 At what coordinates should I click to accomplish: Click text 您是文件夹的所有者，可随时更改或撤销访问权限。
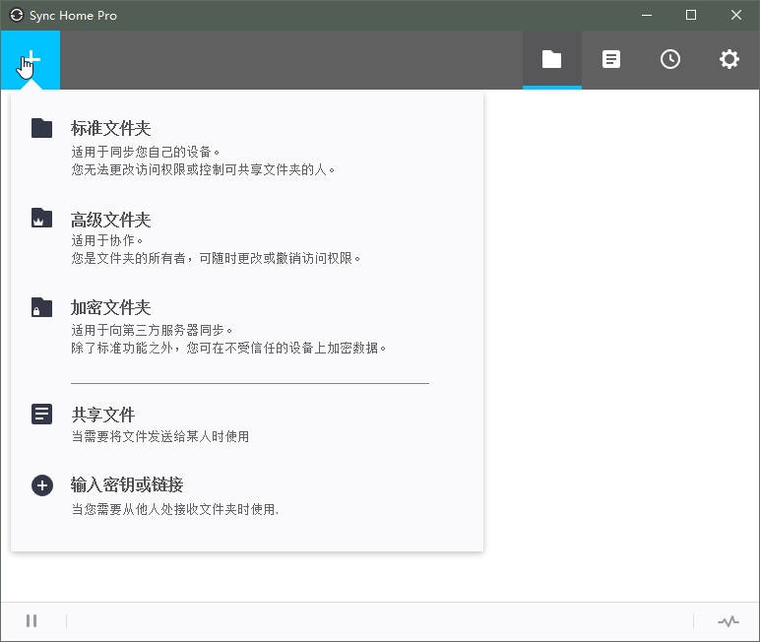point(217,258)
